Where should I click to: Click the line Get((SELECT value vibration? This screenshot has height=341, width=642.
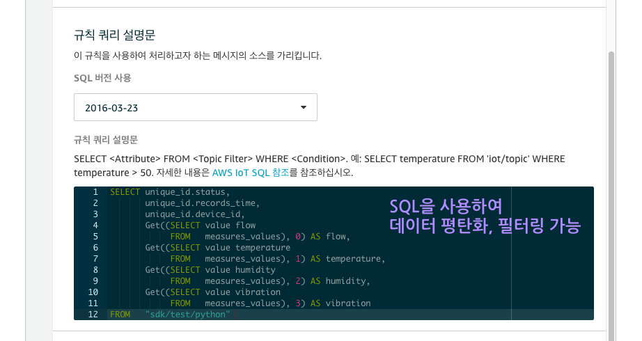(x=212, y=292)
